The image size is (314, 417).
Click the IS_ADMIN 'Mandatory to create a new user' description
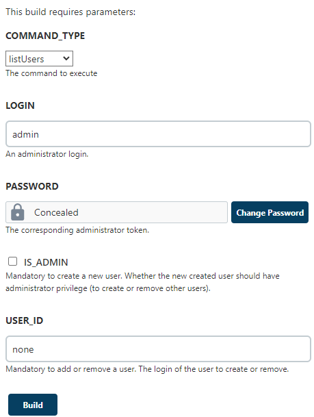pos(143,282)
